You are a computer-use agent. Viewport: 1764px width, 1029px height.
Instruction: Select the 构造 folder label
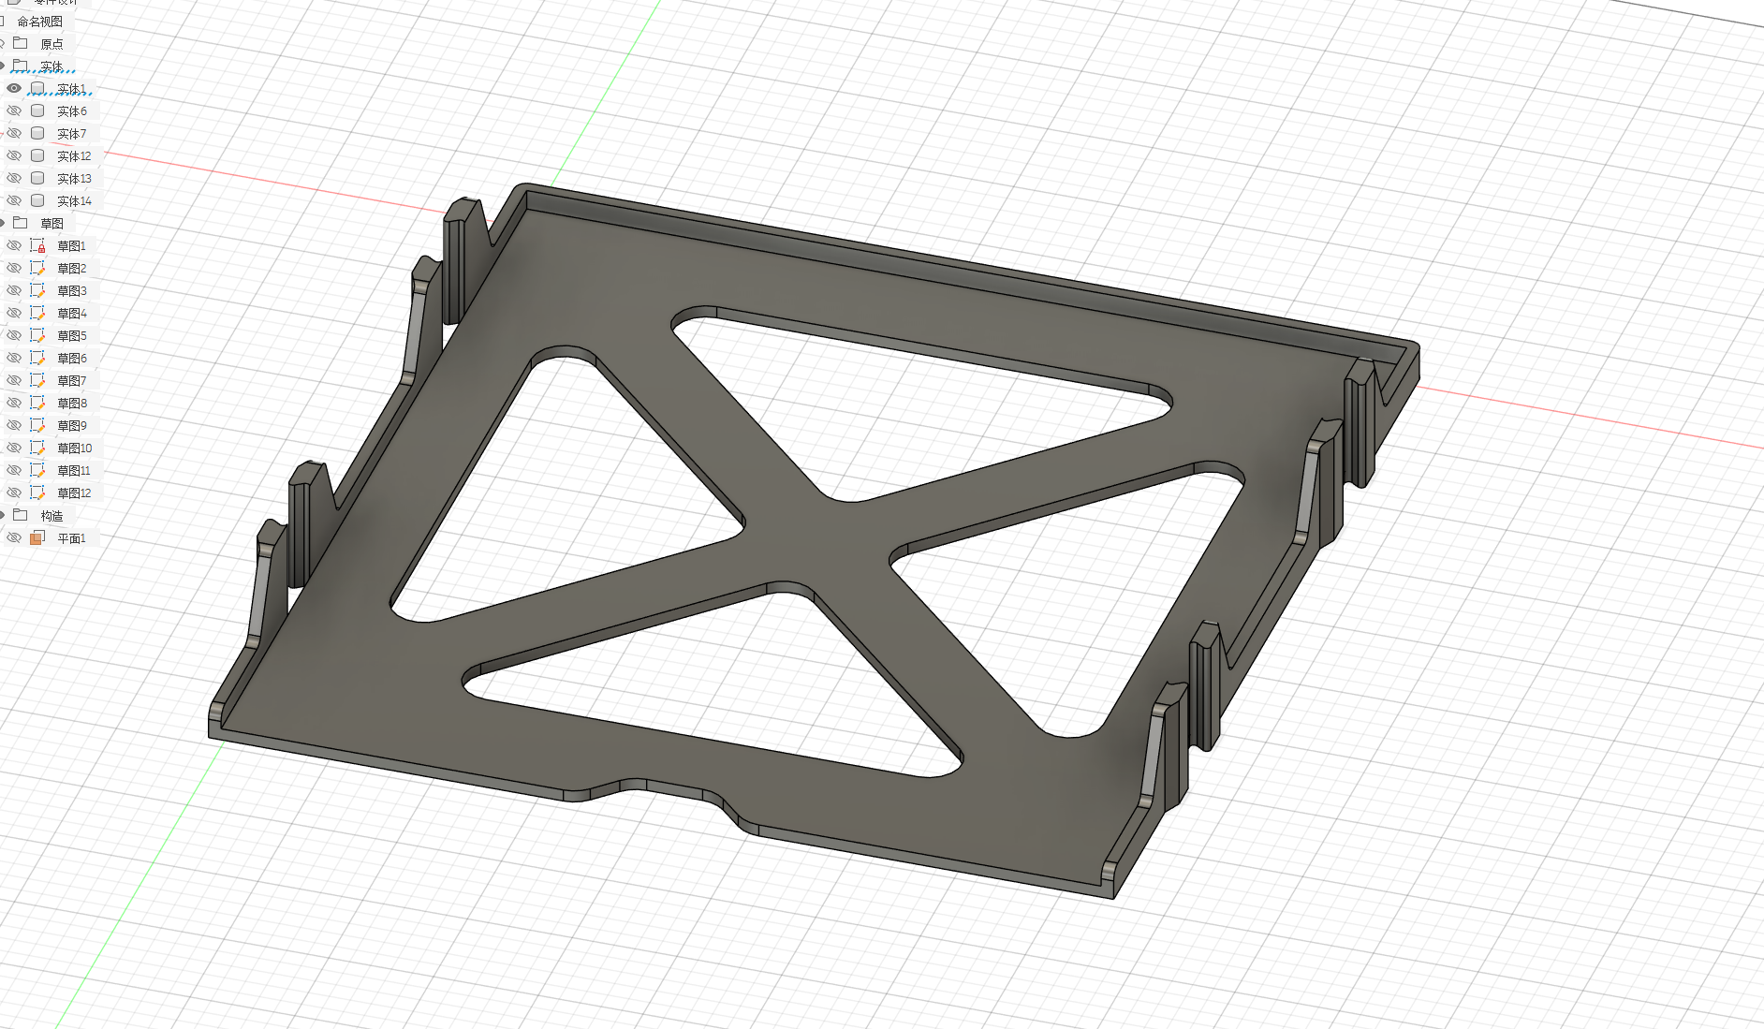point(51,516)
